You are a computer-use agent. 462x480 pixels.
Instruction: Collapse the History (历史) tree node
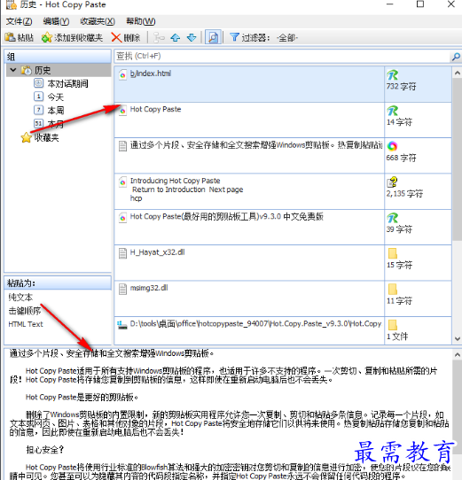(x=13, y=70)
